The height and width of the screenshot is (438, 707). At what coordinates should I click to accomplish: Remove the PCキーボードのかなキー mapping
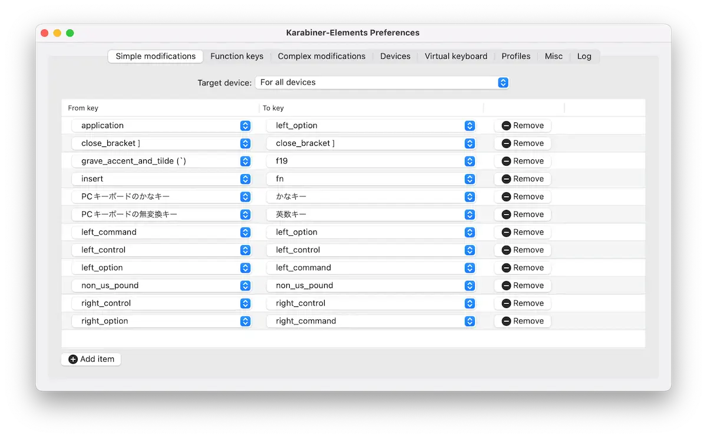pyautogui.click(x=523, y=197)
